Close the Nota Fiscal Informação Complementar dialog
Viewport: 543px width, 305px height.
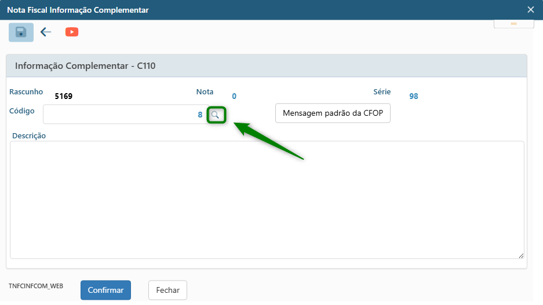click(530, 10)
